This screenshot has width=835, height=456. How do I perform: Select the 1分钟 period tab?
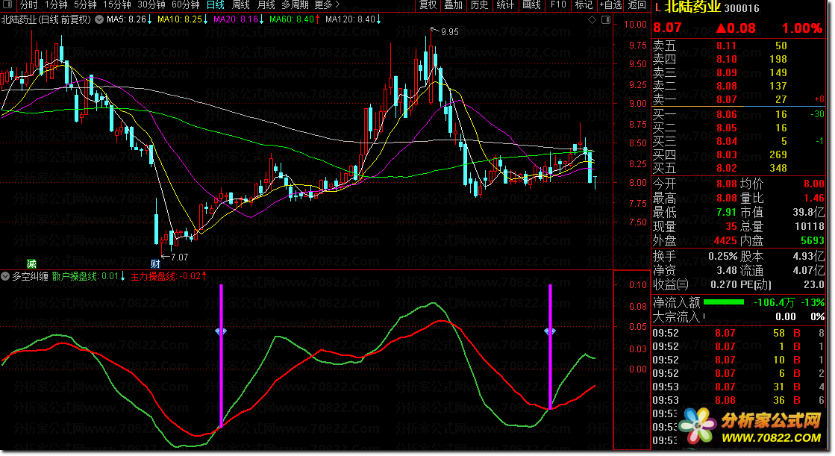(55, 4)
